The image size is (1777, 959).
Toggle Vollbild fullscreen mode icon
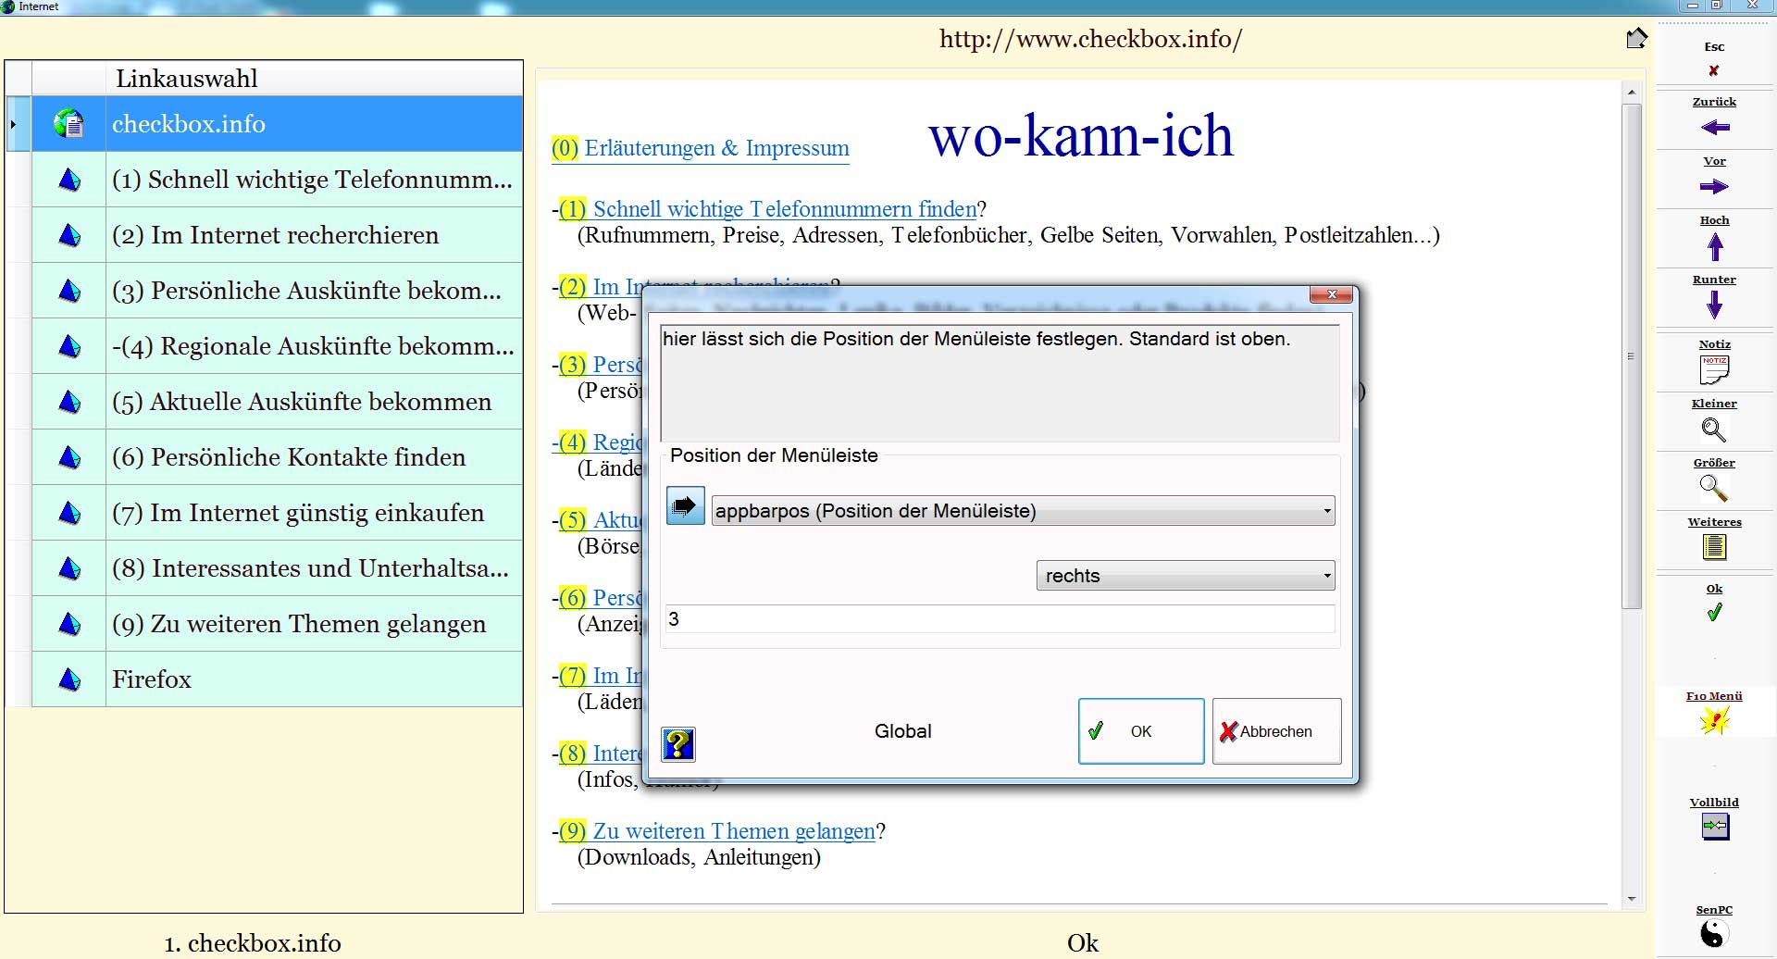pyautogui.click(x=1714, y=827)
